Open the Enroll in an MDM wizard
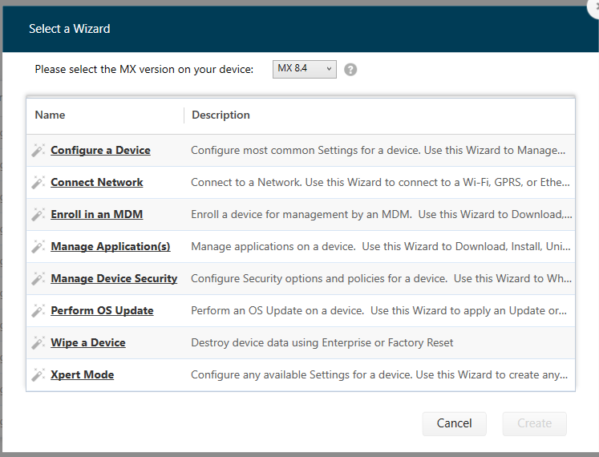 pos(97,214)
